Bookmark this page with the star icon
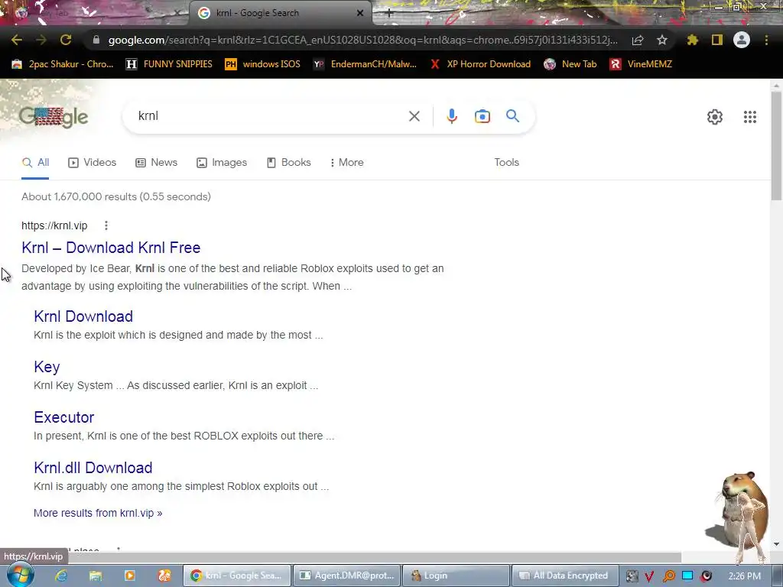The image size is (783, 587). tap(661, 40)
